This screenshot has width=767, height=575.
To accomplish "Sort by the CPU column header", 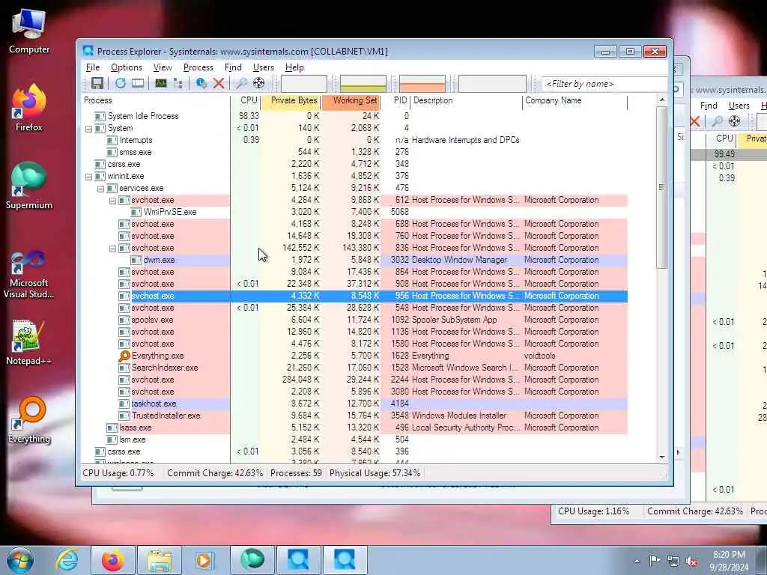I will [246, 101].
